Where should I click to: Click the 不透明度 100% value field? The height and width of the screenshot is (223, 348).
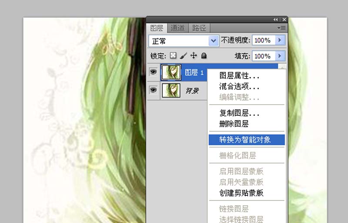(264, 40)
